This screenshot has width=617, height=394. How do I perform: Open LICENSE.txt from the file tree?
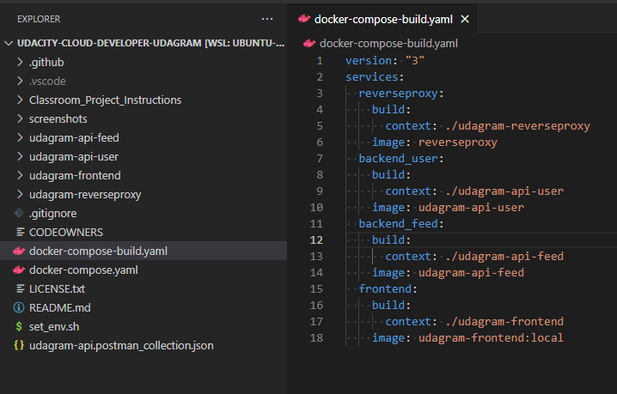[x=57, y=288]
